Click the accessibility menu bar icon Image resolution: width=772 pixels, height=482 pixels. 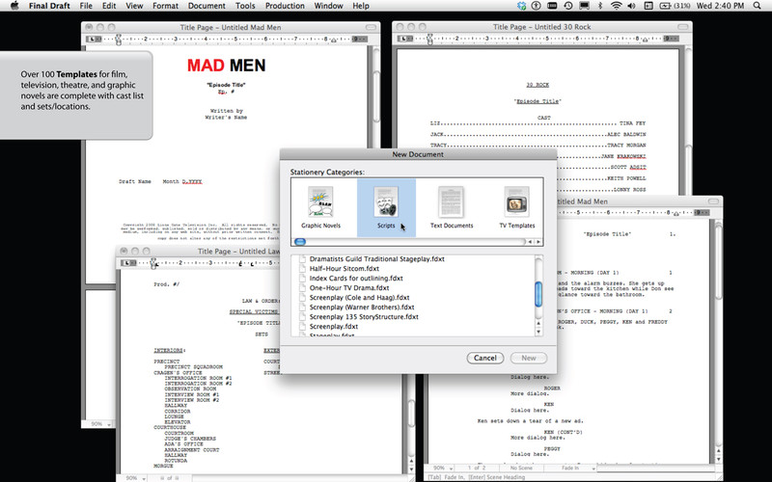click(537, 6)
